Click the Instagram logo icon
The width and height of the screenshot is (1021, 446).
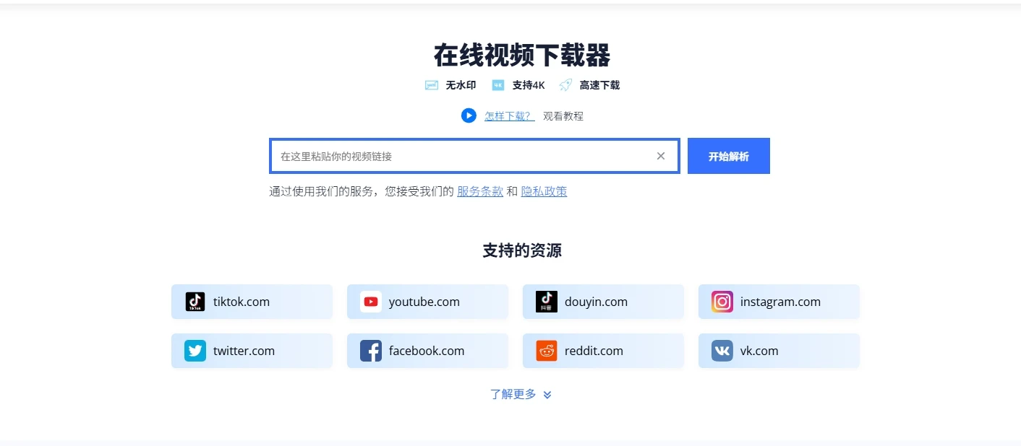coord(722,302)
